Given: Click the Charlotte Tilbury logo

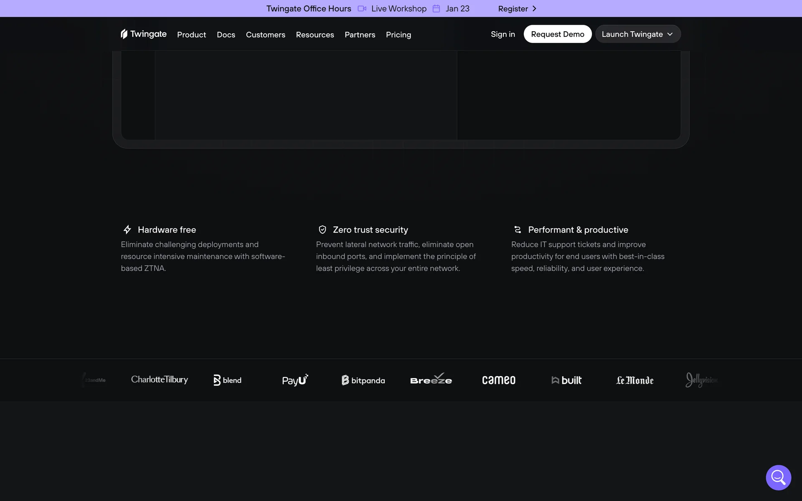Looking at the screenshot, I should click(x=160, y=380).
